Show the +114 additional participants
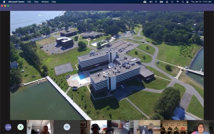The width and height of the screenshot is (214, 134). (x=8, y=127)
